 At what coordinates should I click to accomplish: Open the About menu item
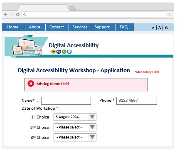pos(35,27)
